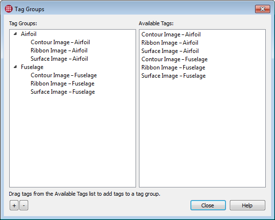Select Contour Image – Fuselage in tag groups tree
The height and width of the screenshot is (220, 275).
pyautogui.click(x=64, y=75)
